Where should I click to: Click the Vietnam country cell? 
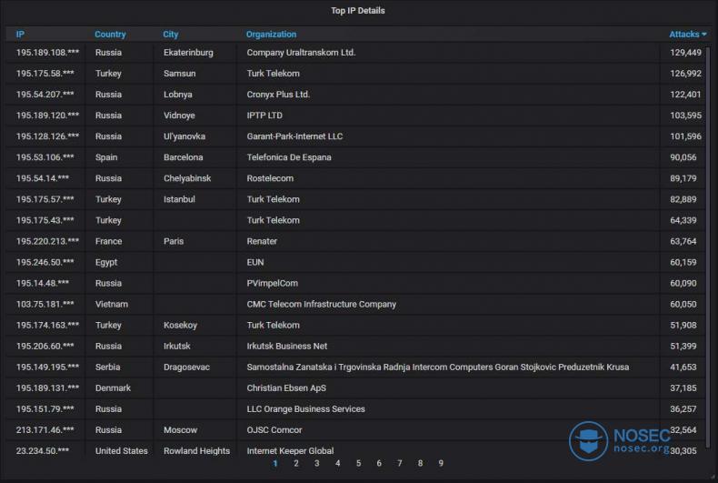pos(112,305)
